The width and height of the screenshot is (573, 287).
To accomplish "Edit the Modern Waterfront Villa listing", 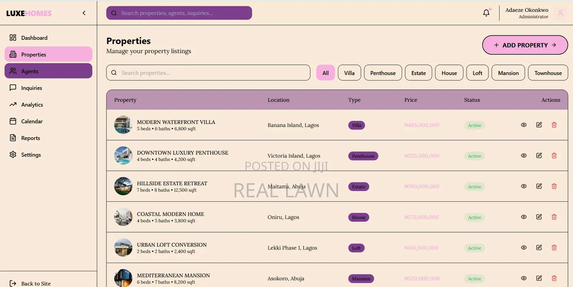I will (x=539, y=125).
